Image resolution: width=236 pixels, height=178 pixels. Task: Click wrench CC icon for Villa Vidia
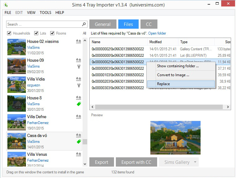pyautogui.click(x=79, y=85)
